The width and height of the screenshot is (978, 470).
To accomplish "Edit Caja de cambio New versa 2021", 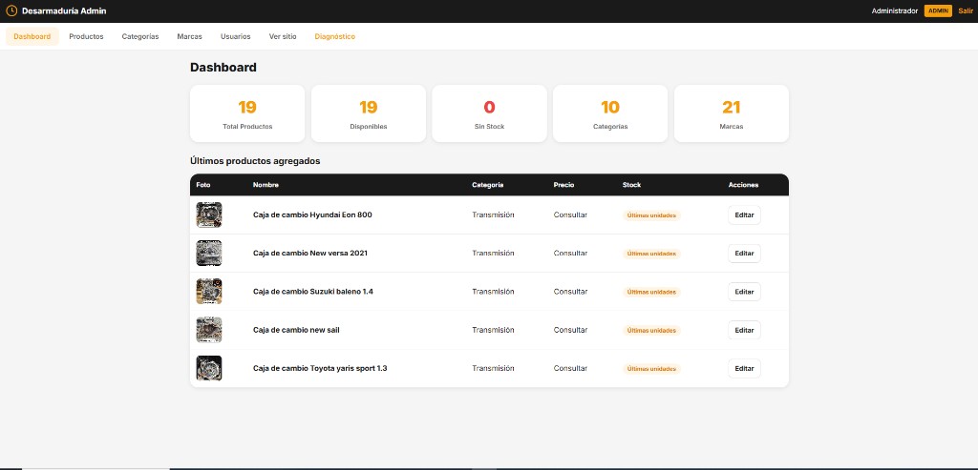I will tap(744, 254).
